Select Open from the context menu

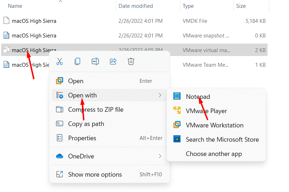coord(76,81)
